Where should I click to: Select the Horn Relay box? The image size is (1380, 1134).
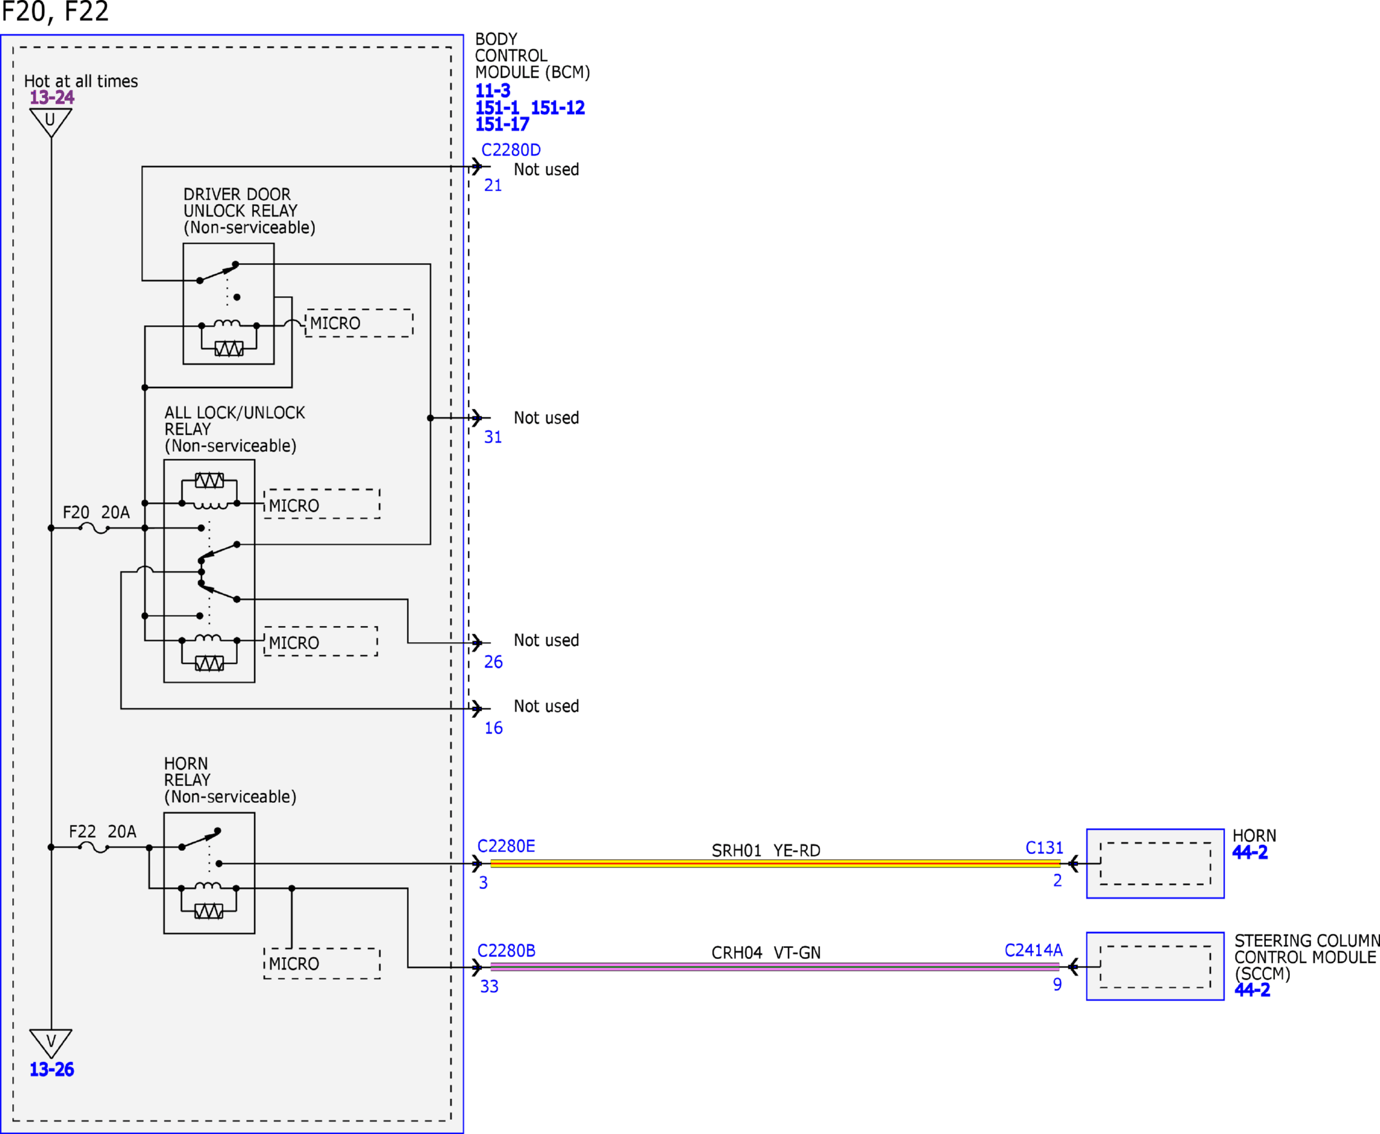pos(209,874)
